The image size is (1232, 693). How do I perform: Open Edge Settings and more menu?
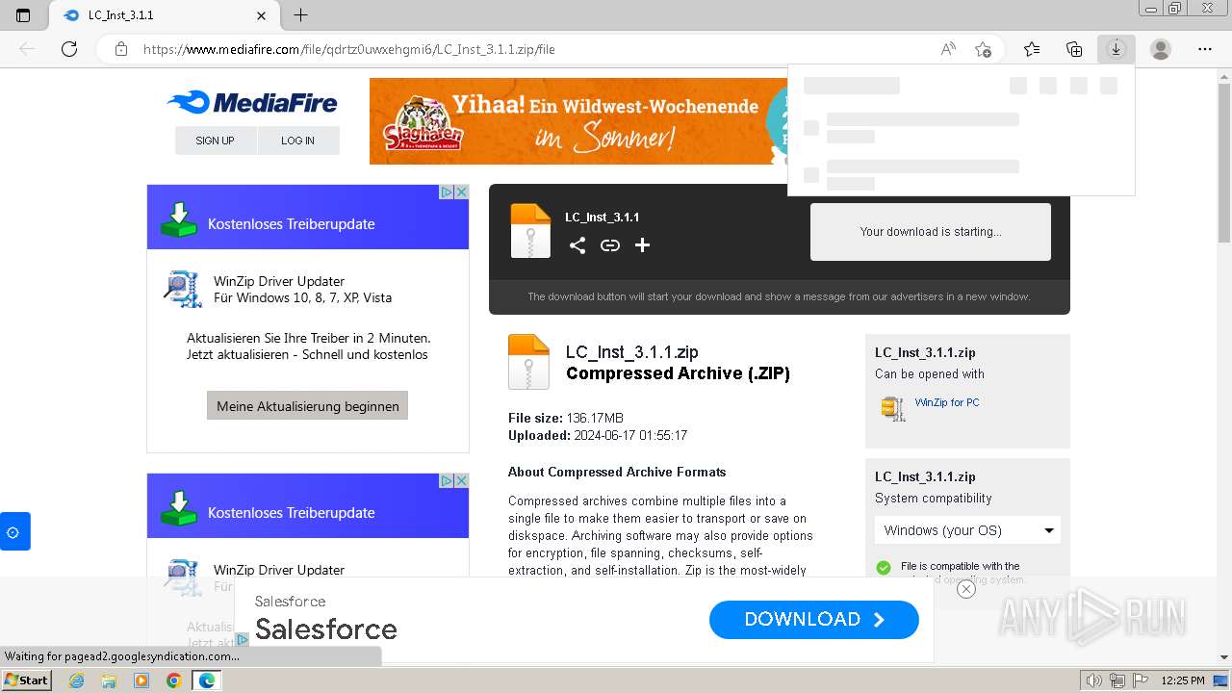[x=1205, y=49]
